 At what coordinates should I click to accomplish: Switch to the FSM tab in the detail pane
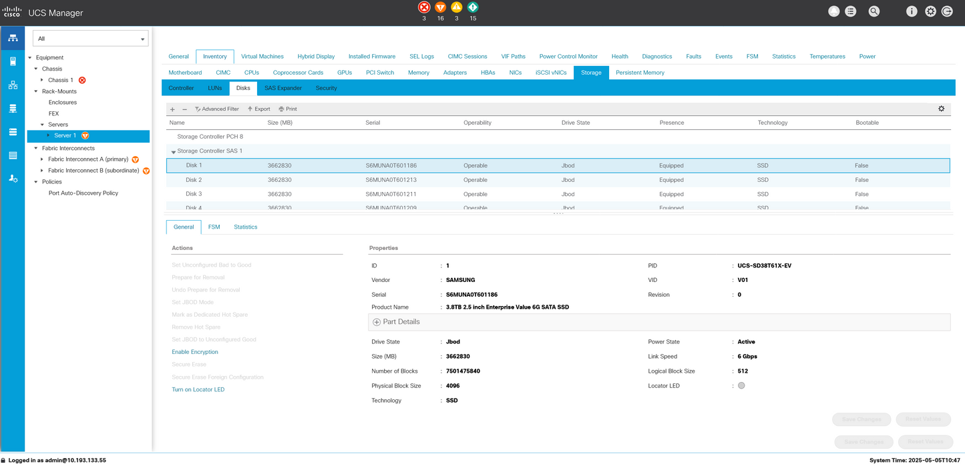(213, 227)
